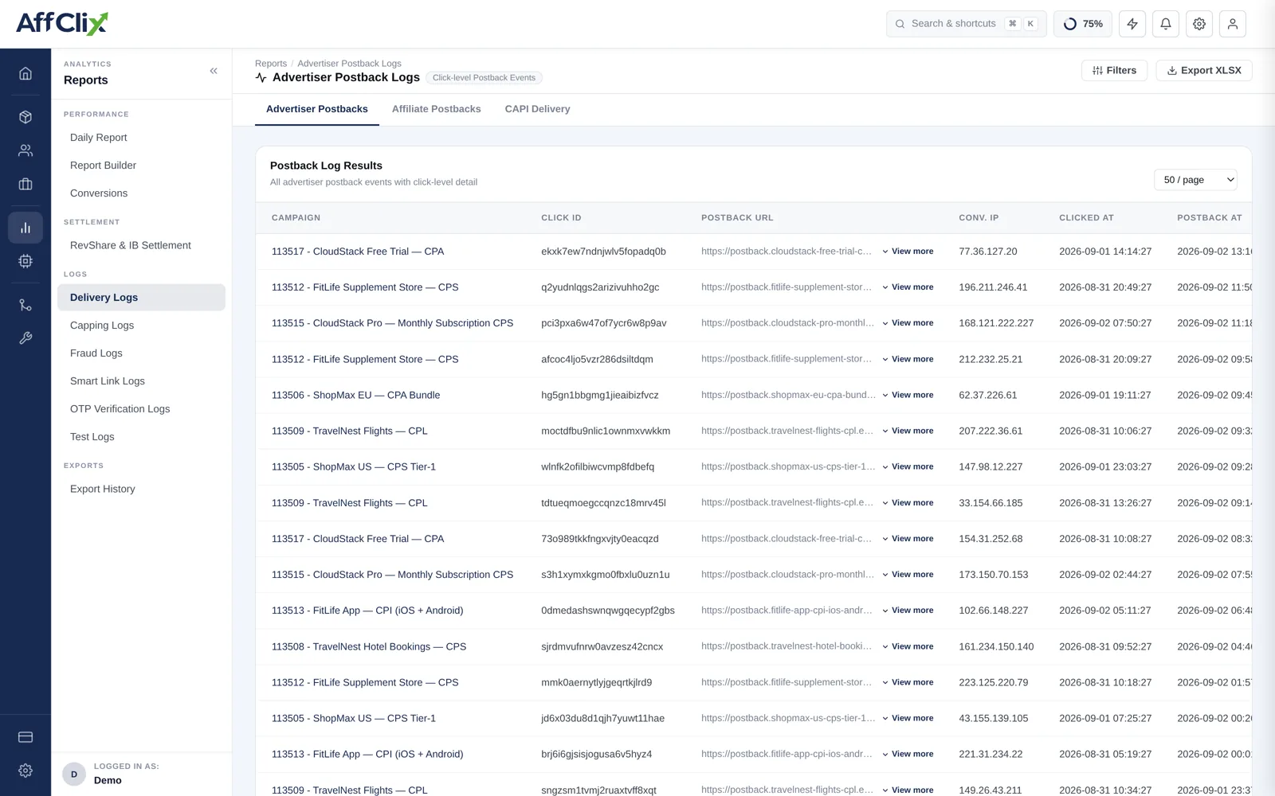Open the gear icon at rail bottom
The width and height of the screenshot is (1275, 796).
point(25,771)
